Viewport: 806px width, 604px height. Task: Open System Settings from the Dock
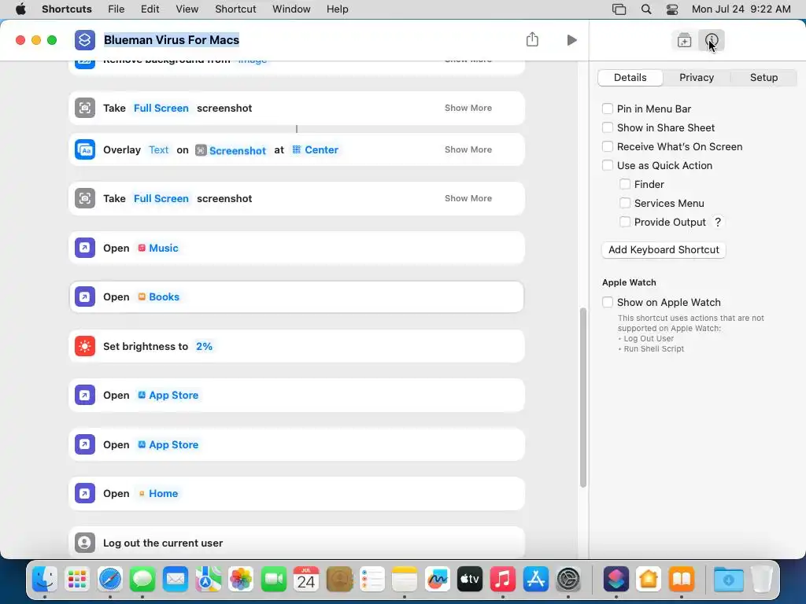click(x=568, y=580)
